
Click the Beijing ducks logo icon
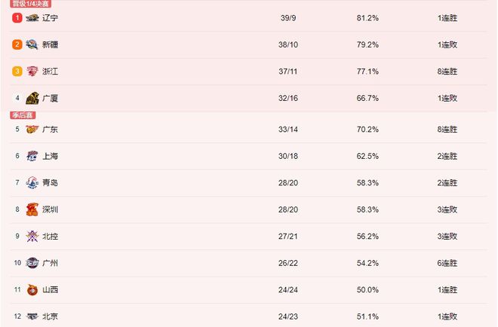[32, 316]
